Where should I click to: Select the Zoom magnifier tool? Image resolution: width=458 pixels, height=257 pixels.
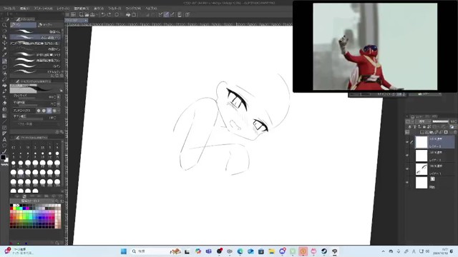point(4,25)
